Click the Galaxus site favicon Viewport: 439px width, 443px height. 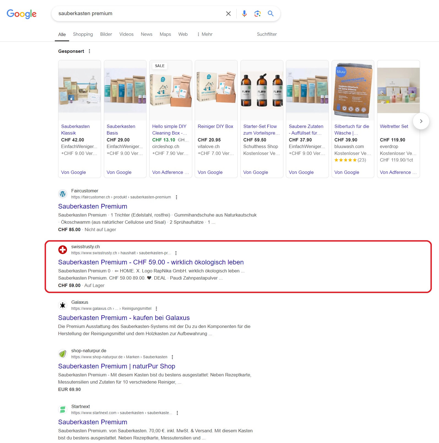[x=63, y=305]
